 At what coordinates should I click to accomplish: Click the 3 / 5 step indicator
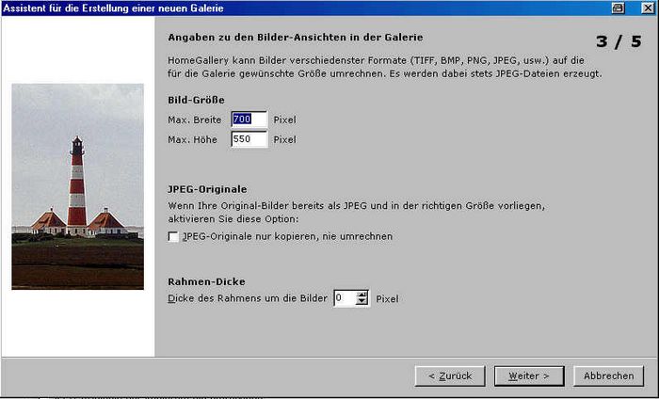pos(619,41)
